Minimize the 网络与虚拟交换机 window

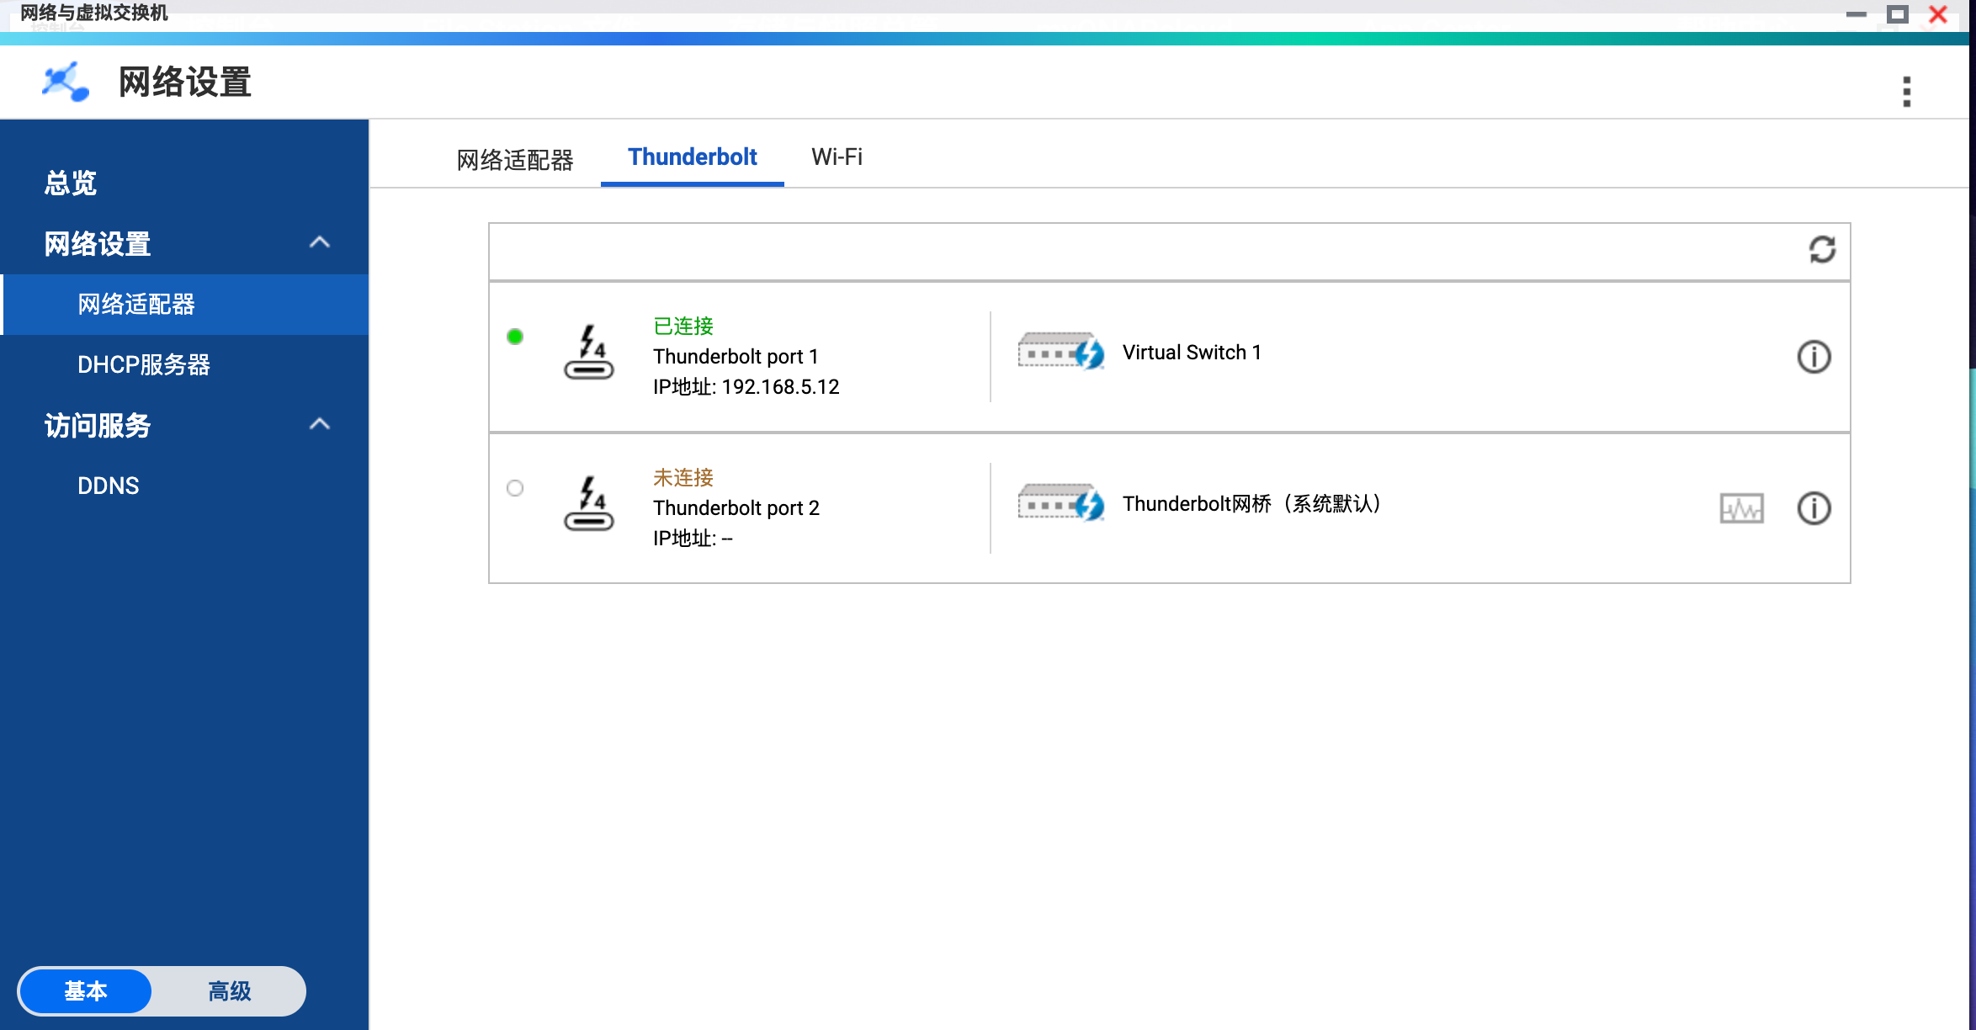click(1856, 14)
